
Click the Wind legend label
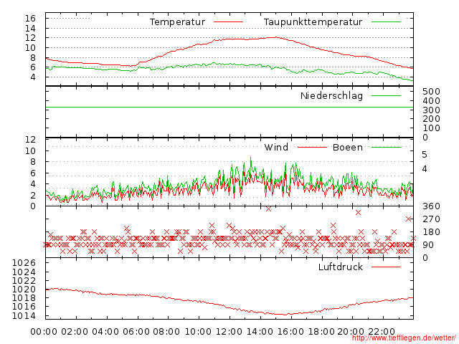coord(276,147)
